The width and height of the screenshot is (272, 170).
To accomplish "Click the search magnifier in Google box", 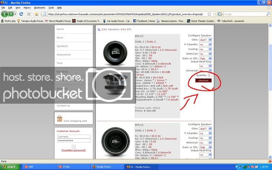I will click(268, 14).
